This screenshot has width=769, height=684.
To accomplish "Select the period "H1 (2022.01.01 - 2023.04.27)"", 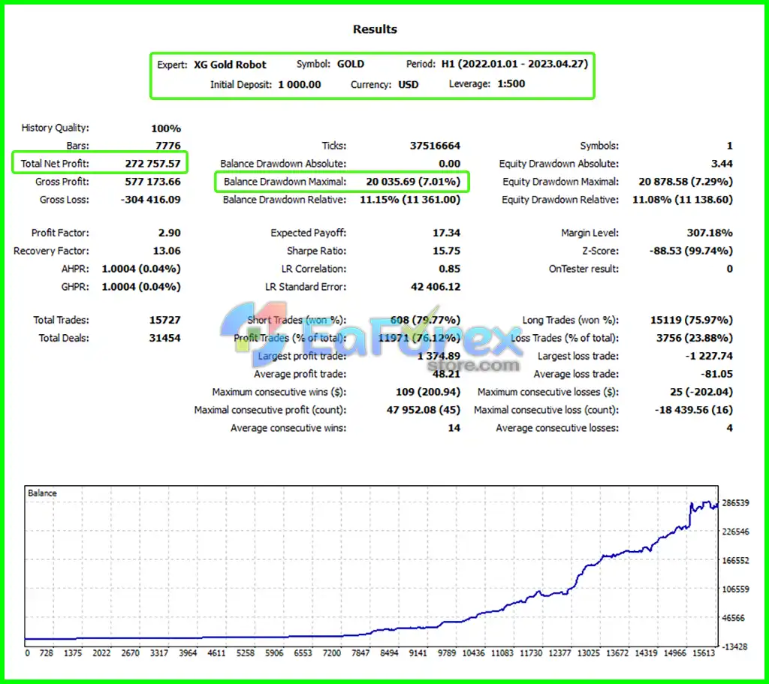I will [514, 64].
